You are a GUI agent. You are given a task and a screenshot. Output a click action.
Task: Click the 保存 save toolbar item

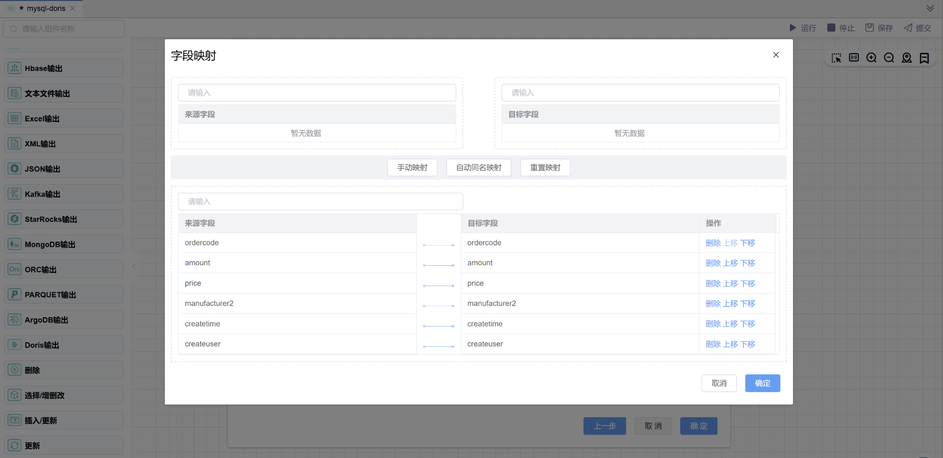point(879,28)
